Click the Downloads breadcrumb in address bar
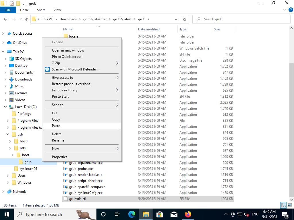Image resolution: width=294 pixels, height=220 pixels. pos(68,19)
